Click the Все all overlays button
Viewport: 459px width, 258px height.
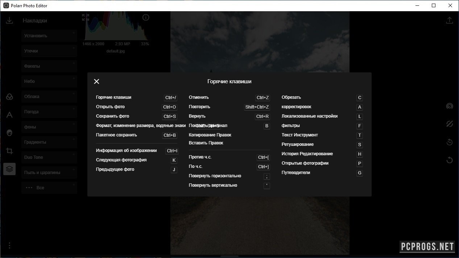pos(49,188)
